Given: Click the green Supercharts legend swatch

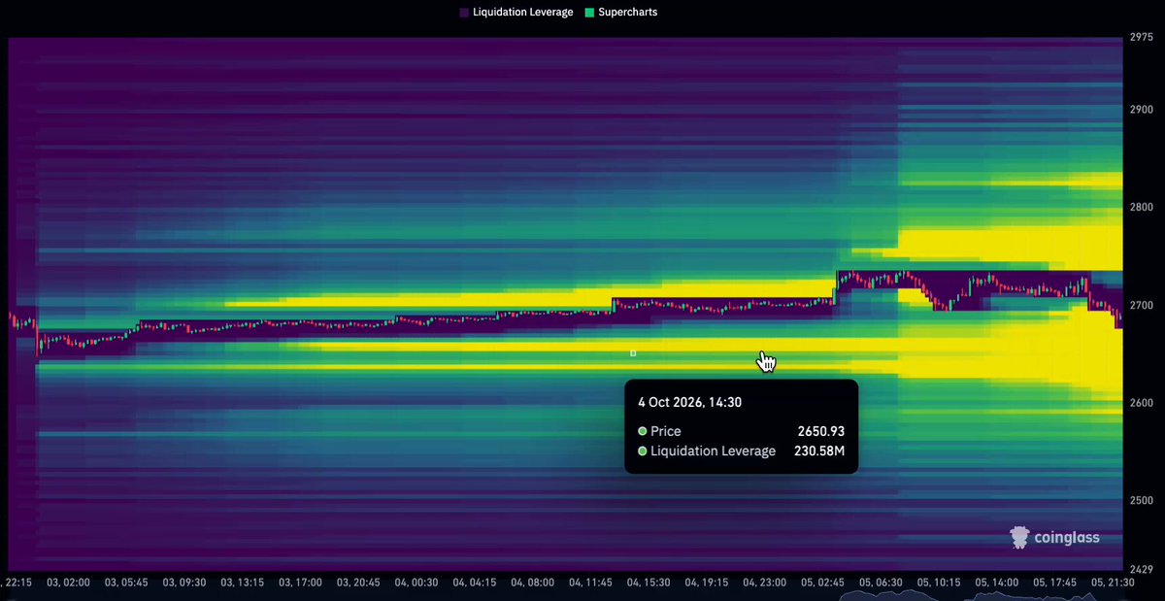Looking at the screenshot, I should pos(589,13).
